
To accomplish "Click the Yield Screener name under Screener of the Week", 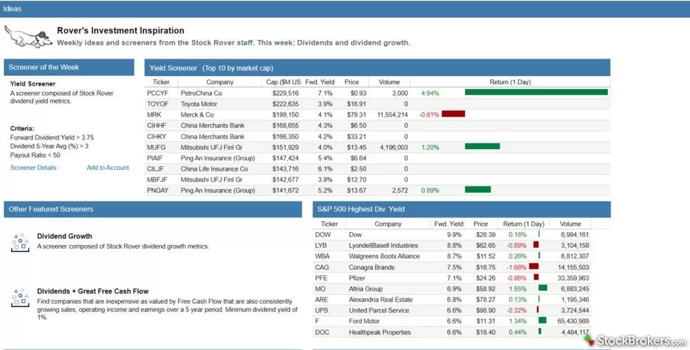I will pyautogui.click(x=33, y=84).
